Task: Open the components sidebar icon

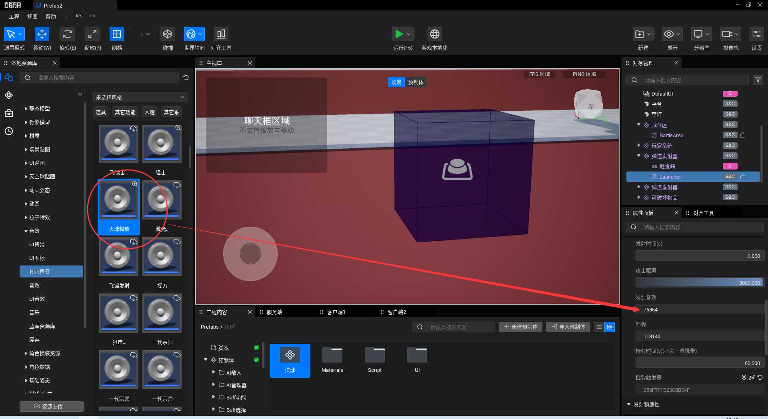Action: pyautogui.click(x=9, y=95)
